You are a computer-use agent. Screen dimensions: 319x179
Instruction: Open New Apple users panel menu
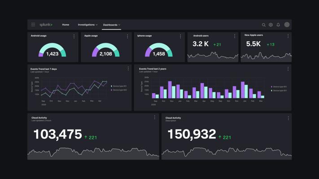(288, 36)
